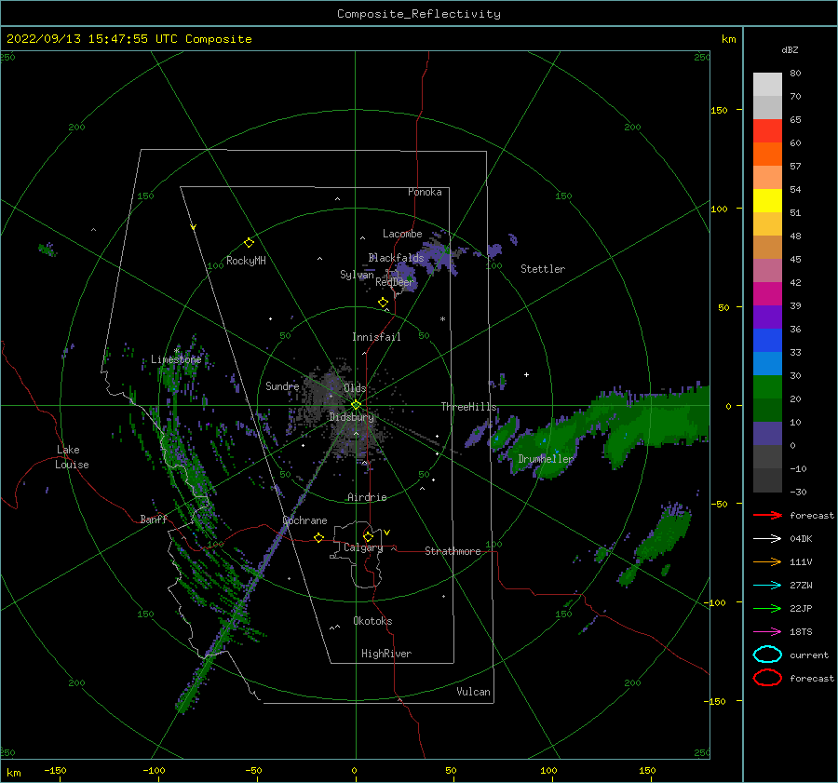The image size is (838, 783).
Task: Click the Lake Louise label
Action: click(72, 457)
